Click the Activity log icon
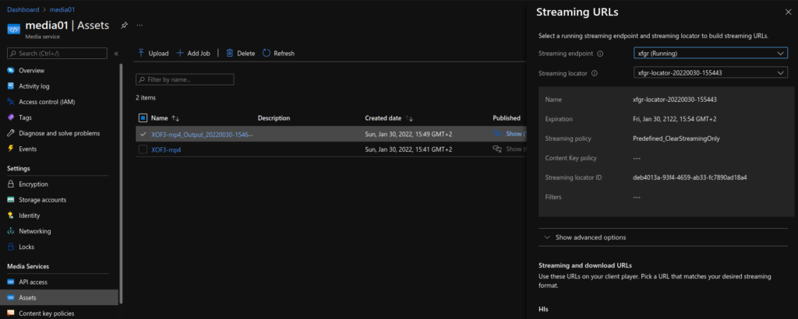The width and height of the screenshot is (798, 319). pos(11,86)
